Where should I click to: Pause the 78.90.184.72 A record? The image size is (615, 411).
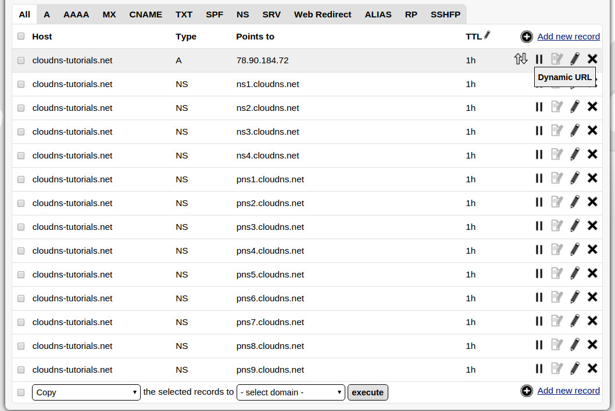pos(539,59)
